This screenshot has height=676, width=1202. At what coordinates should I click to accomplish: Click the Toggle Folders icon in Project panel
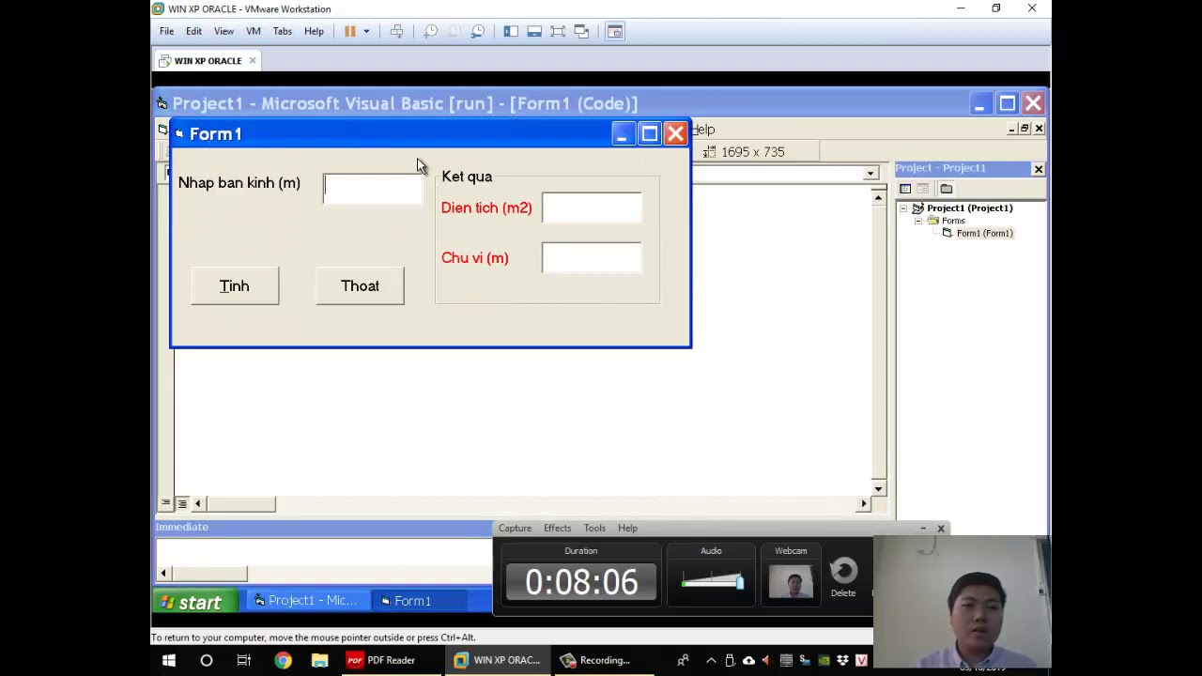pyautogui.click(x=947, y=189)
